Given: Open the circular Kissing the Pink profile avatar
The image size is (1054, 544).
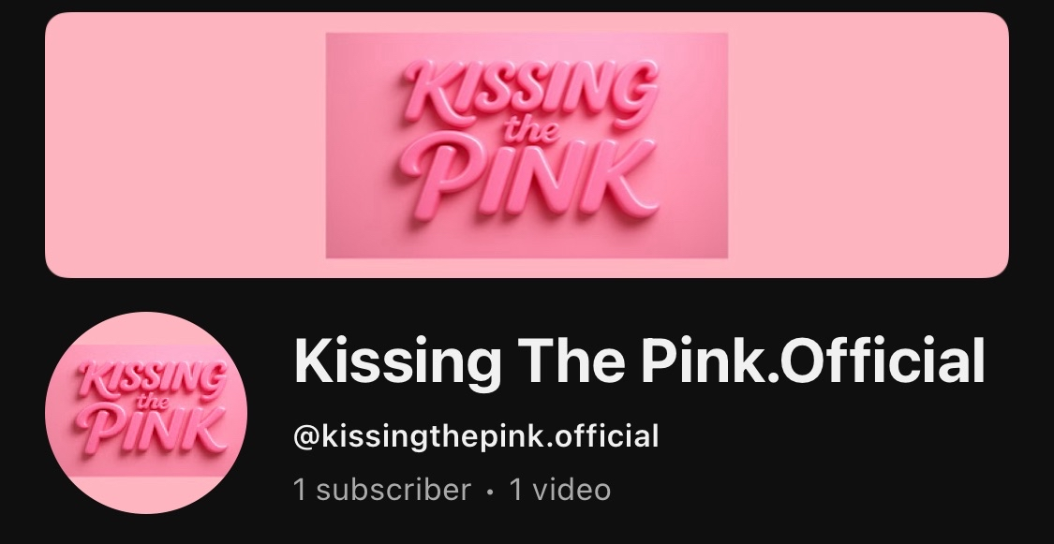Looking at the screenshot, I should pos(146,412).
